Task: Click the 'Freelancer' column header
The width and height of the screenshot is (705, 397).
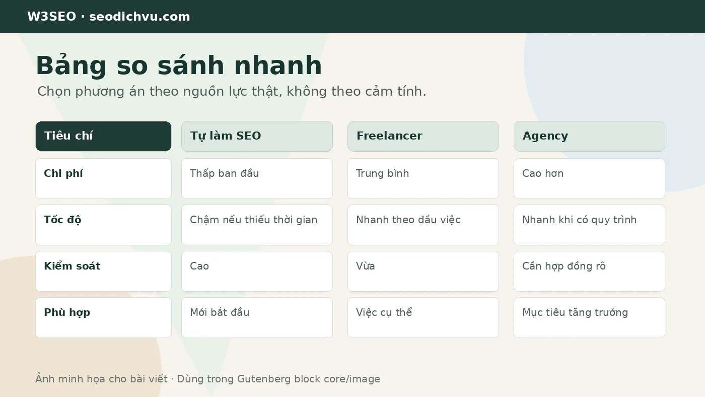Action: [423, 136]
